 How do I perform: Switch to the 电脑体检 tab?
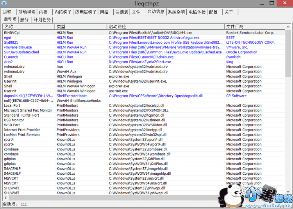197,12
